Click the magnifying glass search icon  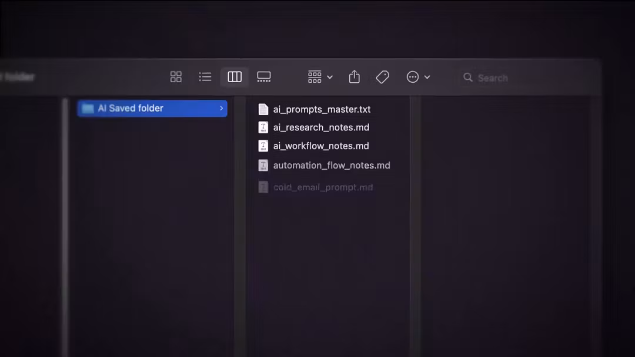[468, 78]
